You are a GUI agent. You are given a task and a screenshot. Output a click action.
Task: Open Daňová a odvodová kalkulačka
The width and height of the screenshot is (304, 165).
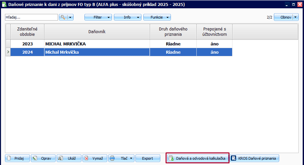pos(197,158)
